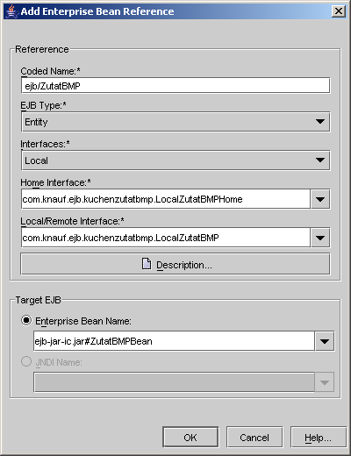This screenshot has height=456, width=351.
Task: Click the disabled JNDI Name dropdown arrow
Action: pyautogui.click(x=325, y=382)
